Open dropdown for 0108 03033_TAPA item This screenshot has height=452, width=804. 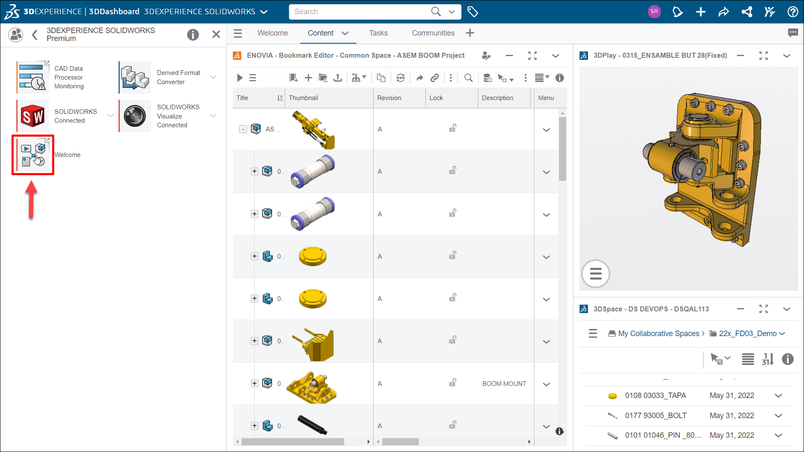tap(778, 396)
